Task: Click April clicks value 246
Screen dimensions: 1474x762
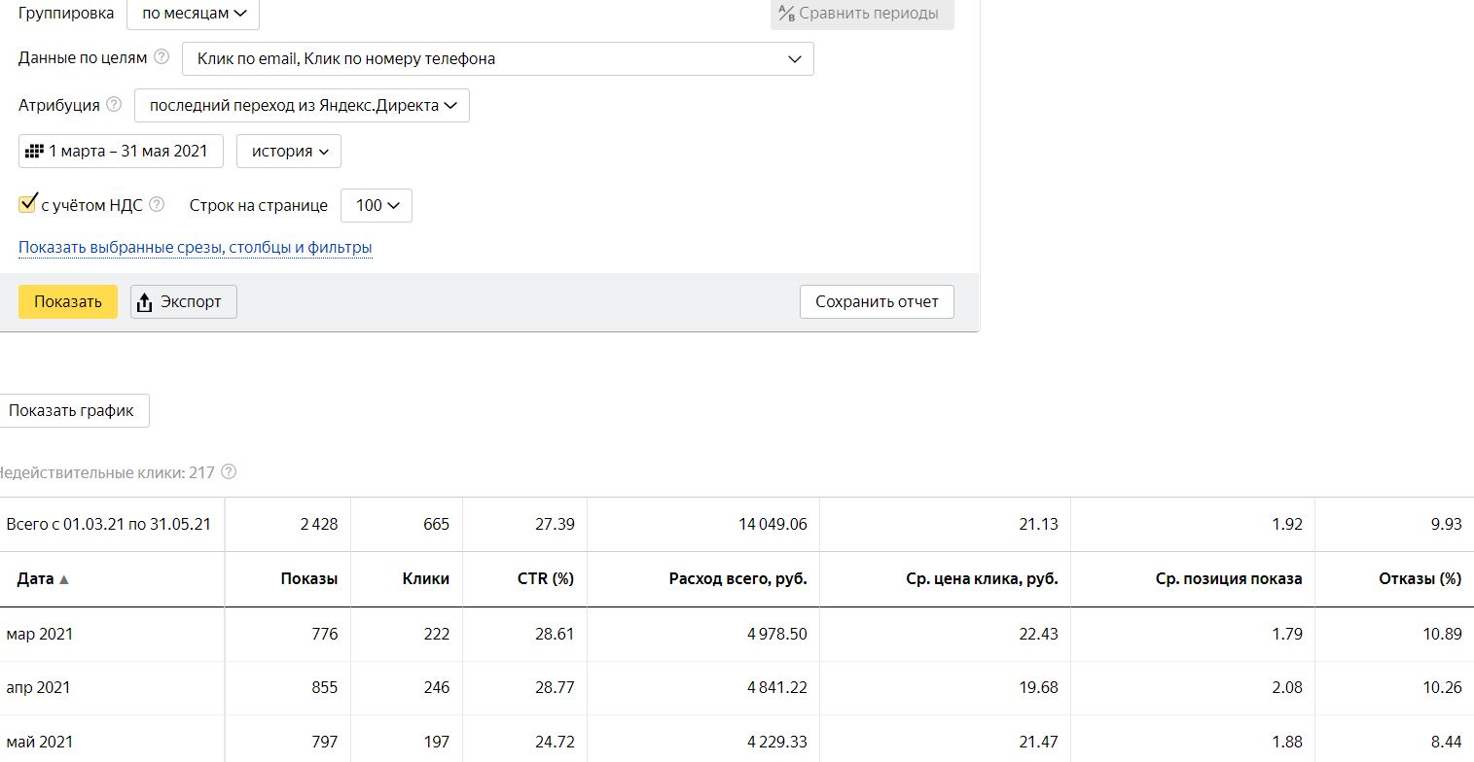Action: point(437,687)
